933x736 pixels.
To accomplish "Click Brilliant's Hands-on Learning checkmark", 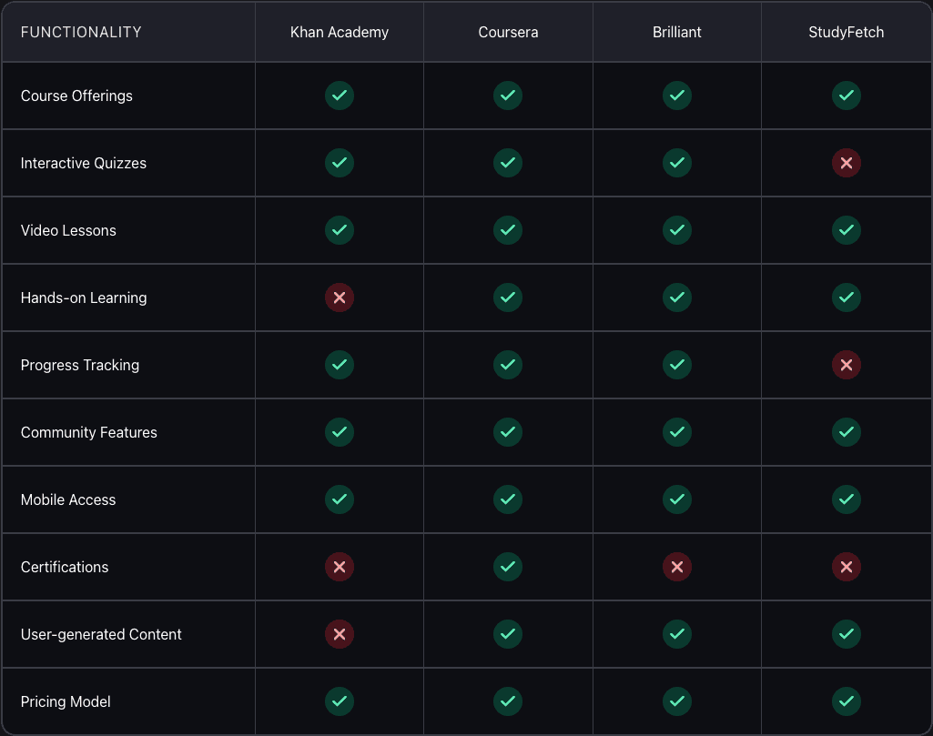I will pos(676,297).
